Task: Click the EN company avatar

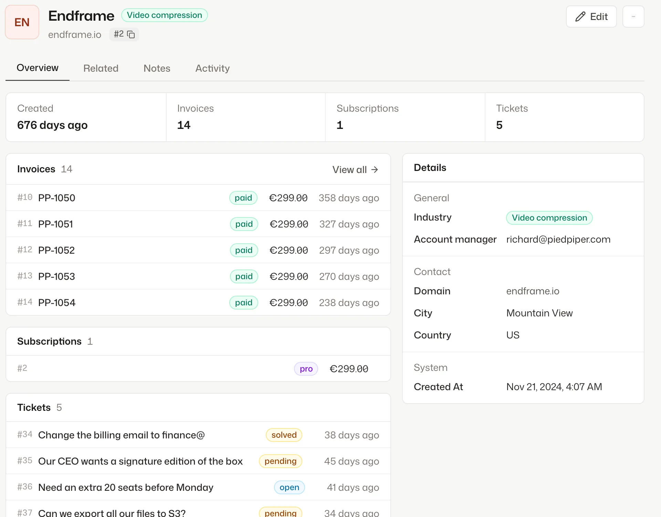Action: tap(22, 22)
